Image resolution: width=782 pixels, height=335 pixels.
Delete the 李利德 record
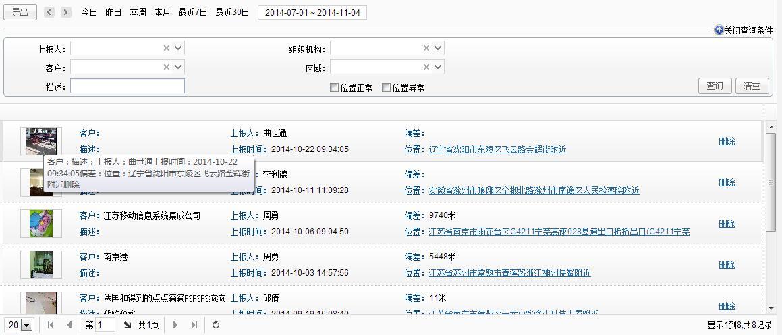727,183
